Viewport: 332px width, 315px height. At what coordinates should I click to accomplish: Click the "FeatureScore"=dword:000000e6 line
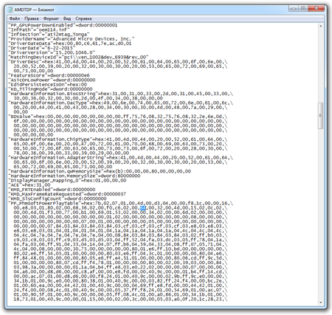point(49,75)
